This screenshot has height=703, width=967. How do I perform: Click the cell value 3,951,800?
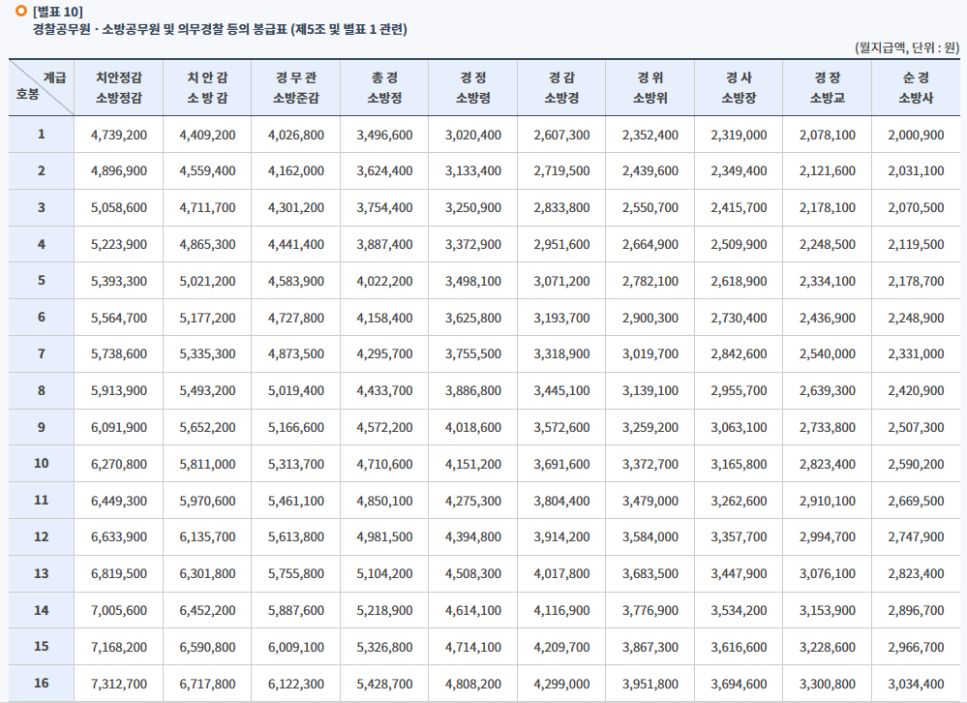(x=650, y=684)
